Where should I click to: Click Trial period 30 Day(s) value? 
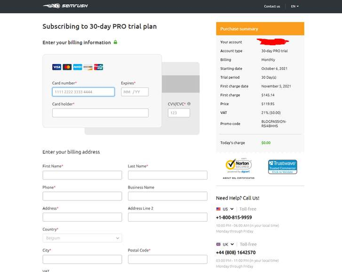(269, 77)
